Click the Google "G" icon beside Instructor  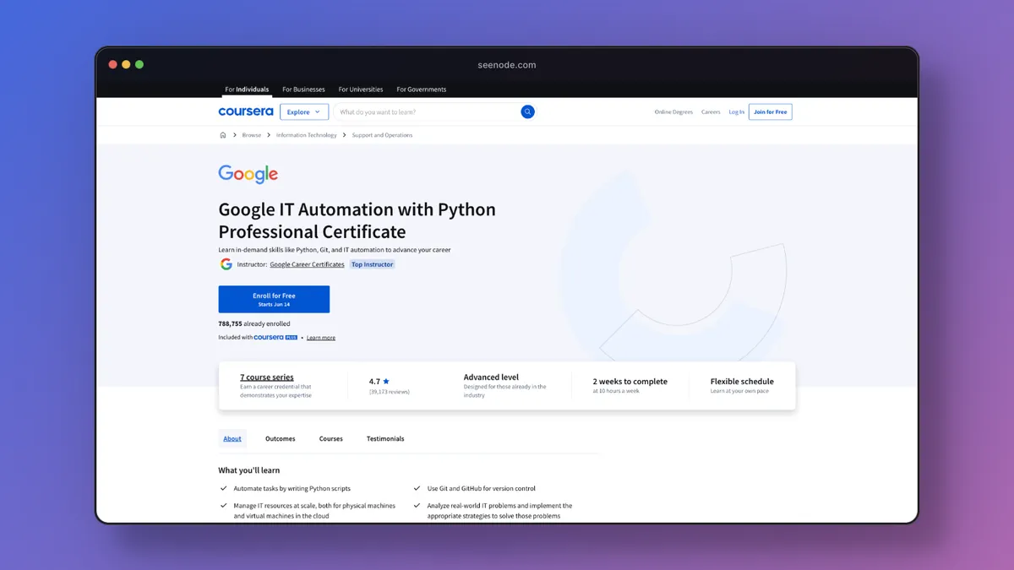pyautogui.click(x=225, y=263)
